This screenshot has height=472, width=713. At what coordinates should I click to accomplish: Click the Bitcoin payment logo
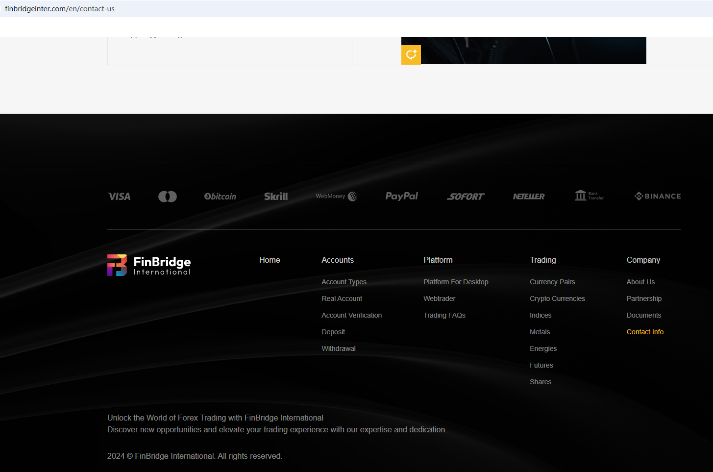[x=220, y=197]
